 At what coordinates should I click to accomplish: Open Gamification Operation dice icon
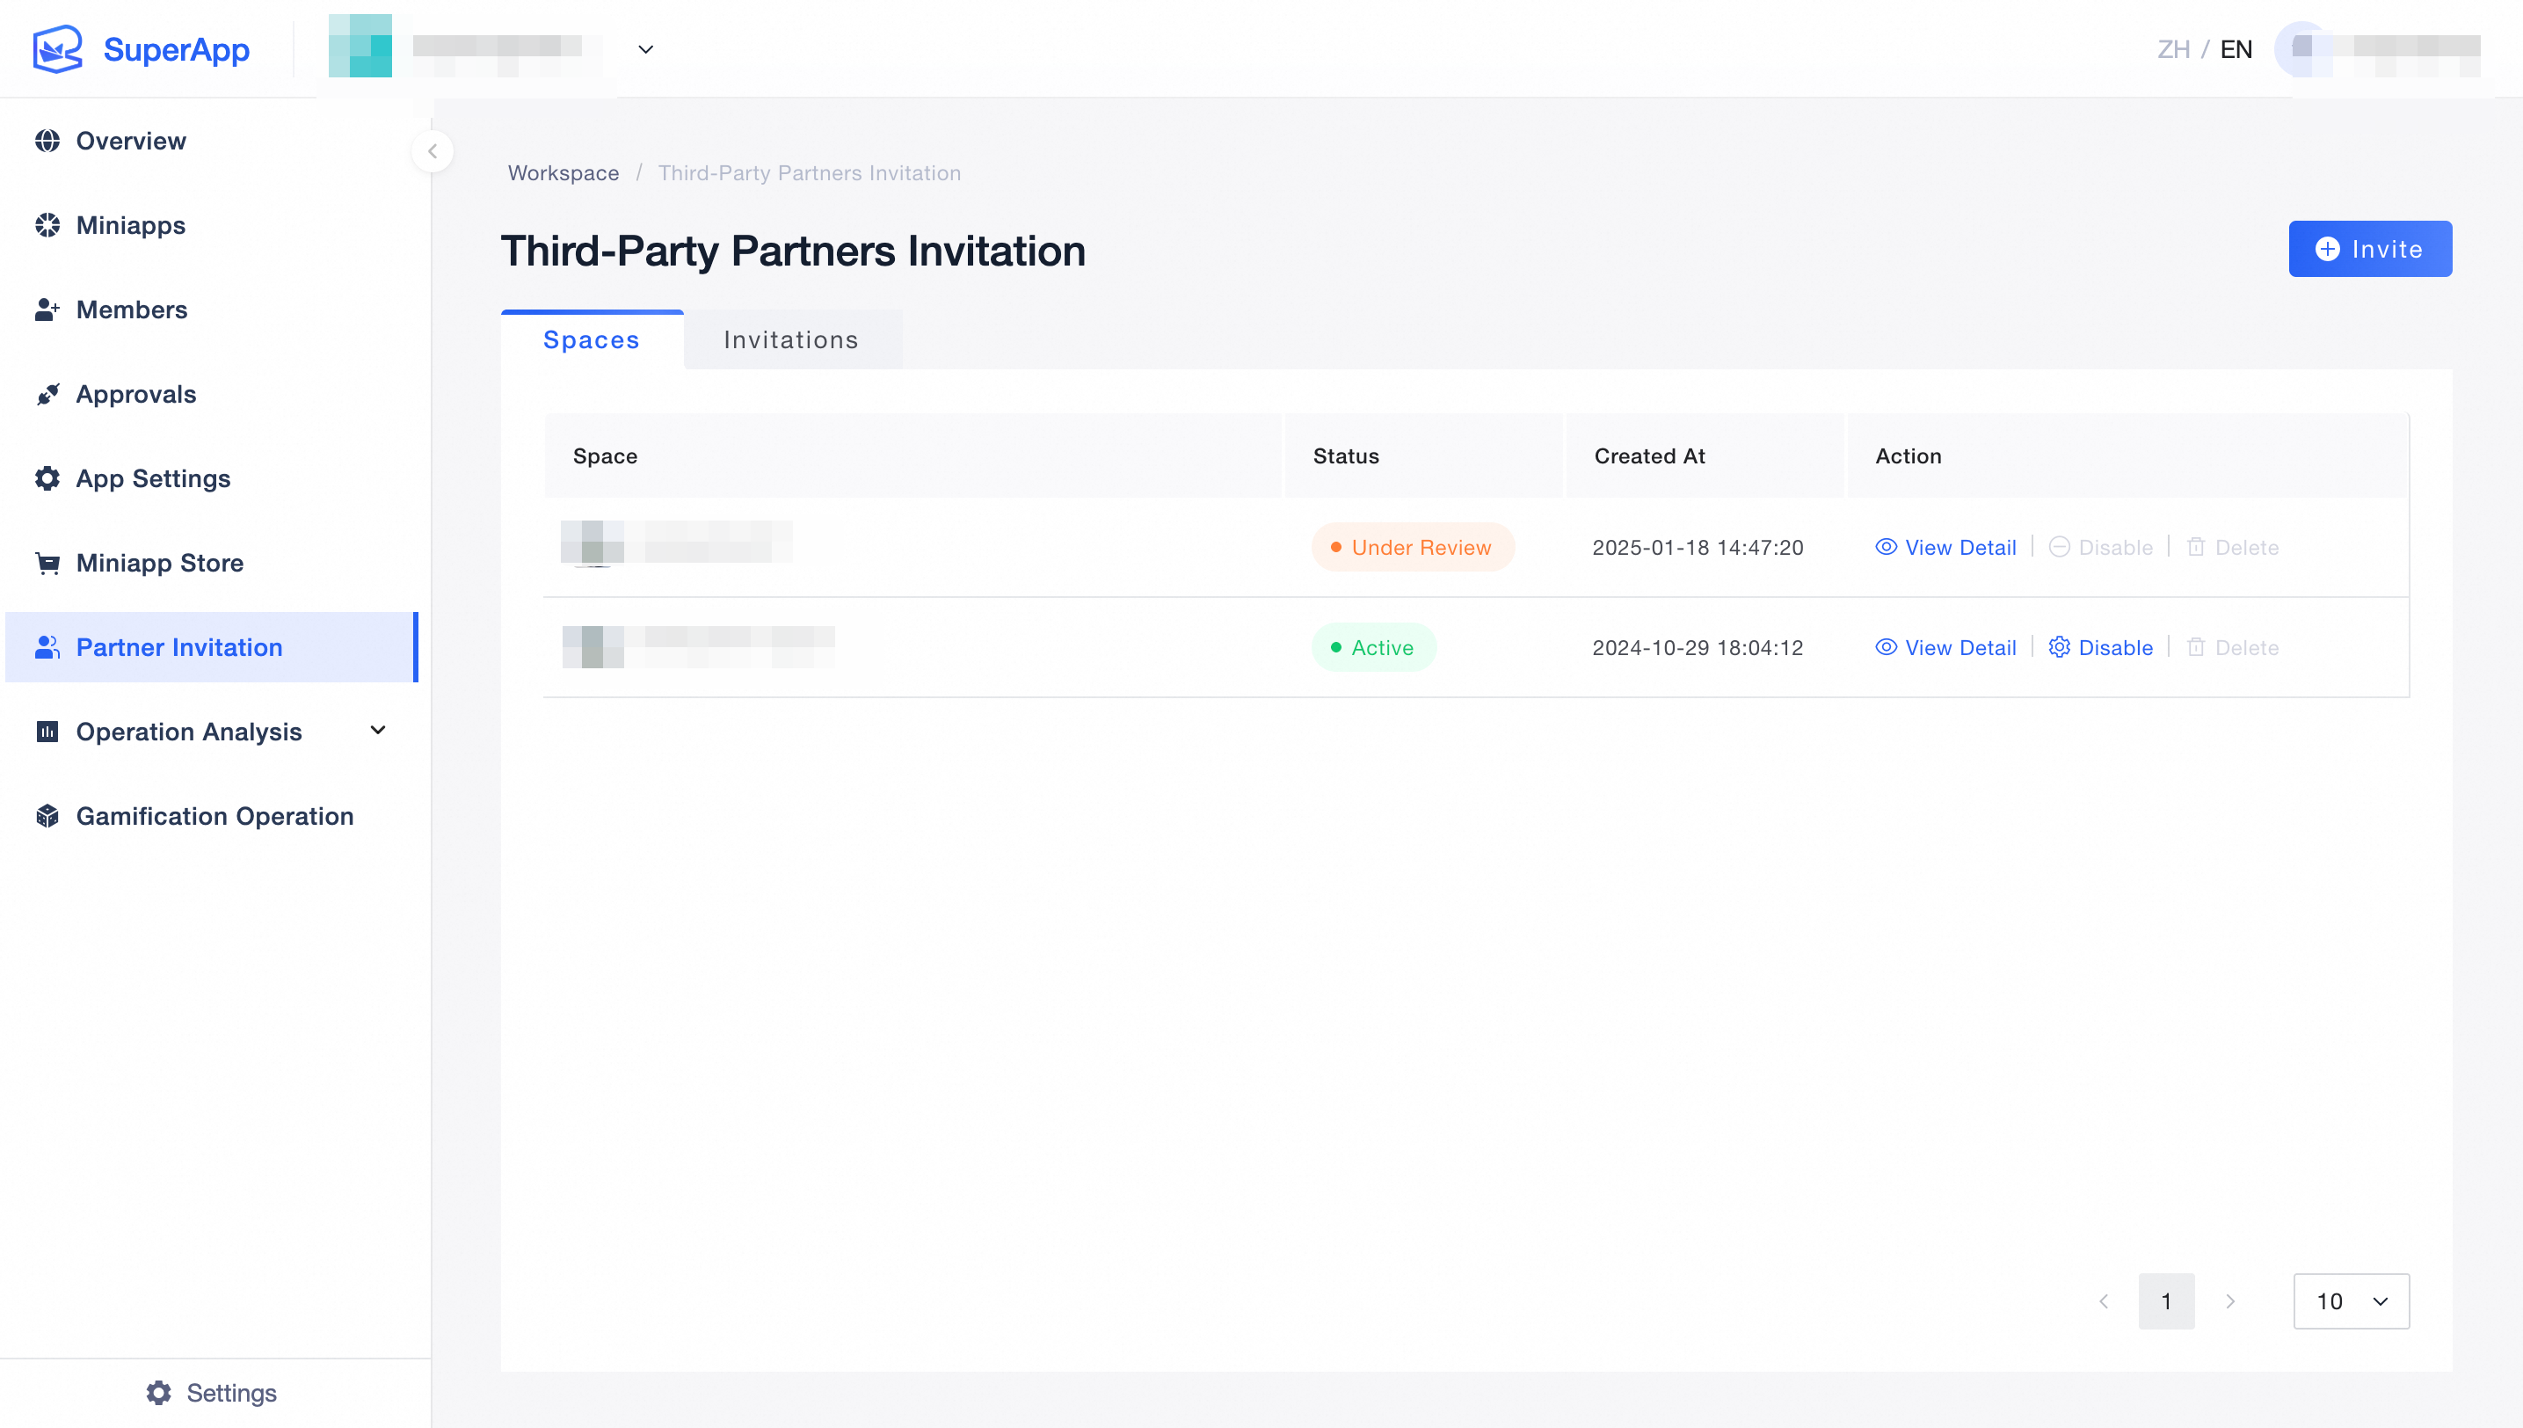47,816
